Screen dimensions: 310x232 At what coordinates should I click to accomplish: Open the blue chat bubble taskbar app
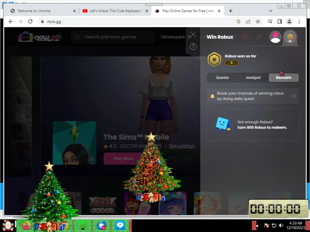point(120,226)
